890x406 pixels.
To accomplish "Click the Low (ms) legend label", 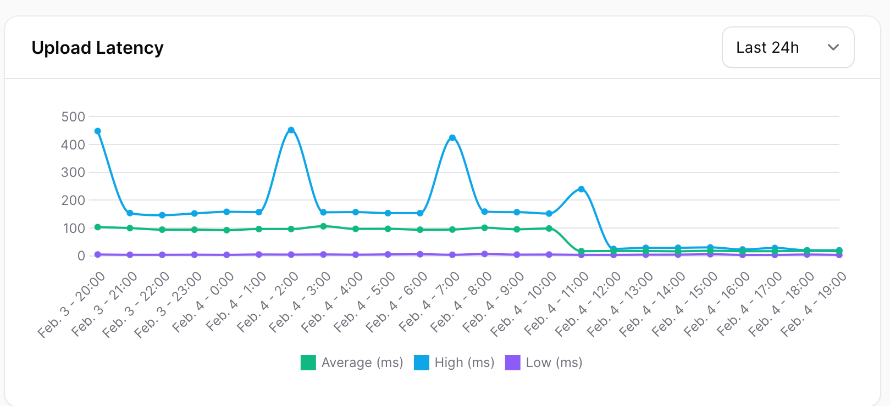I will [x=554, y=363].
